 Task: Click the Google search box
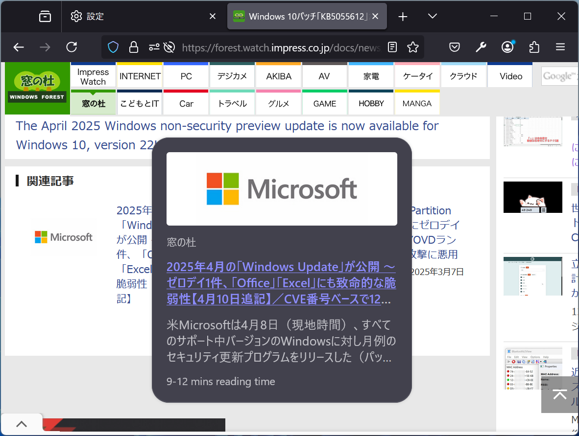click(563, 76)
